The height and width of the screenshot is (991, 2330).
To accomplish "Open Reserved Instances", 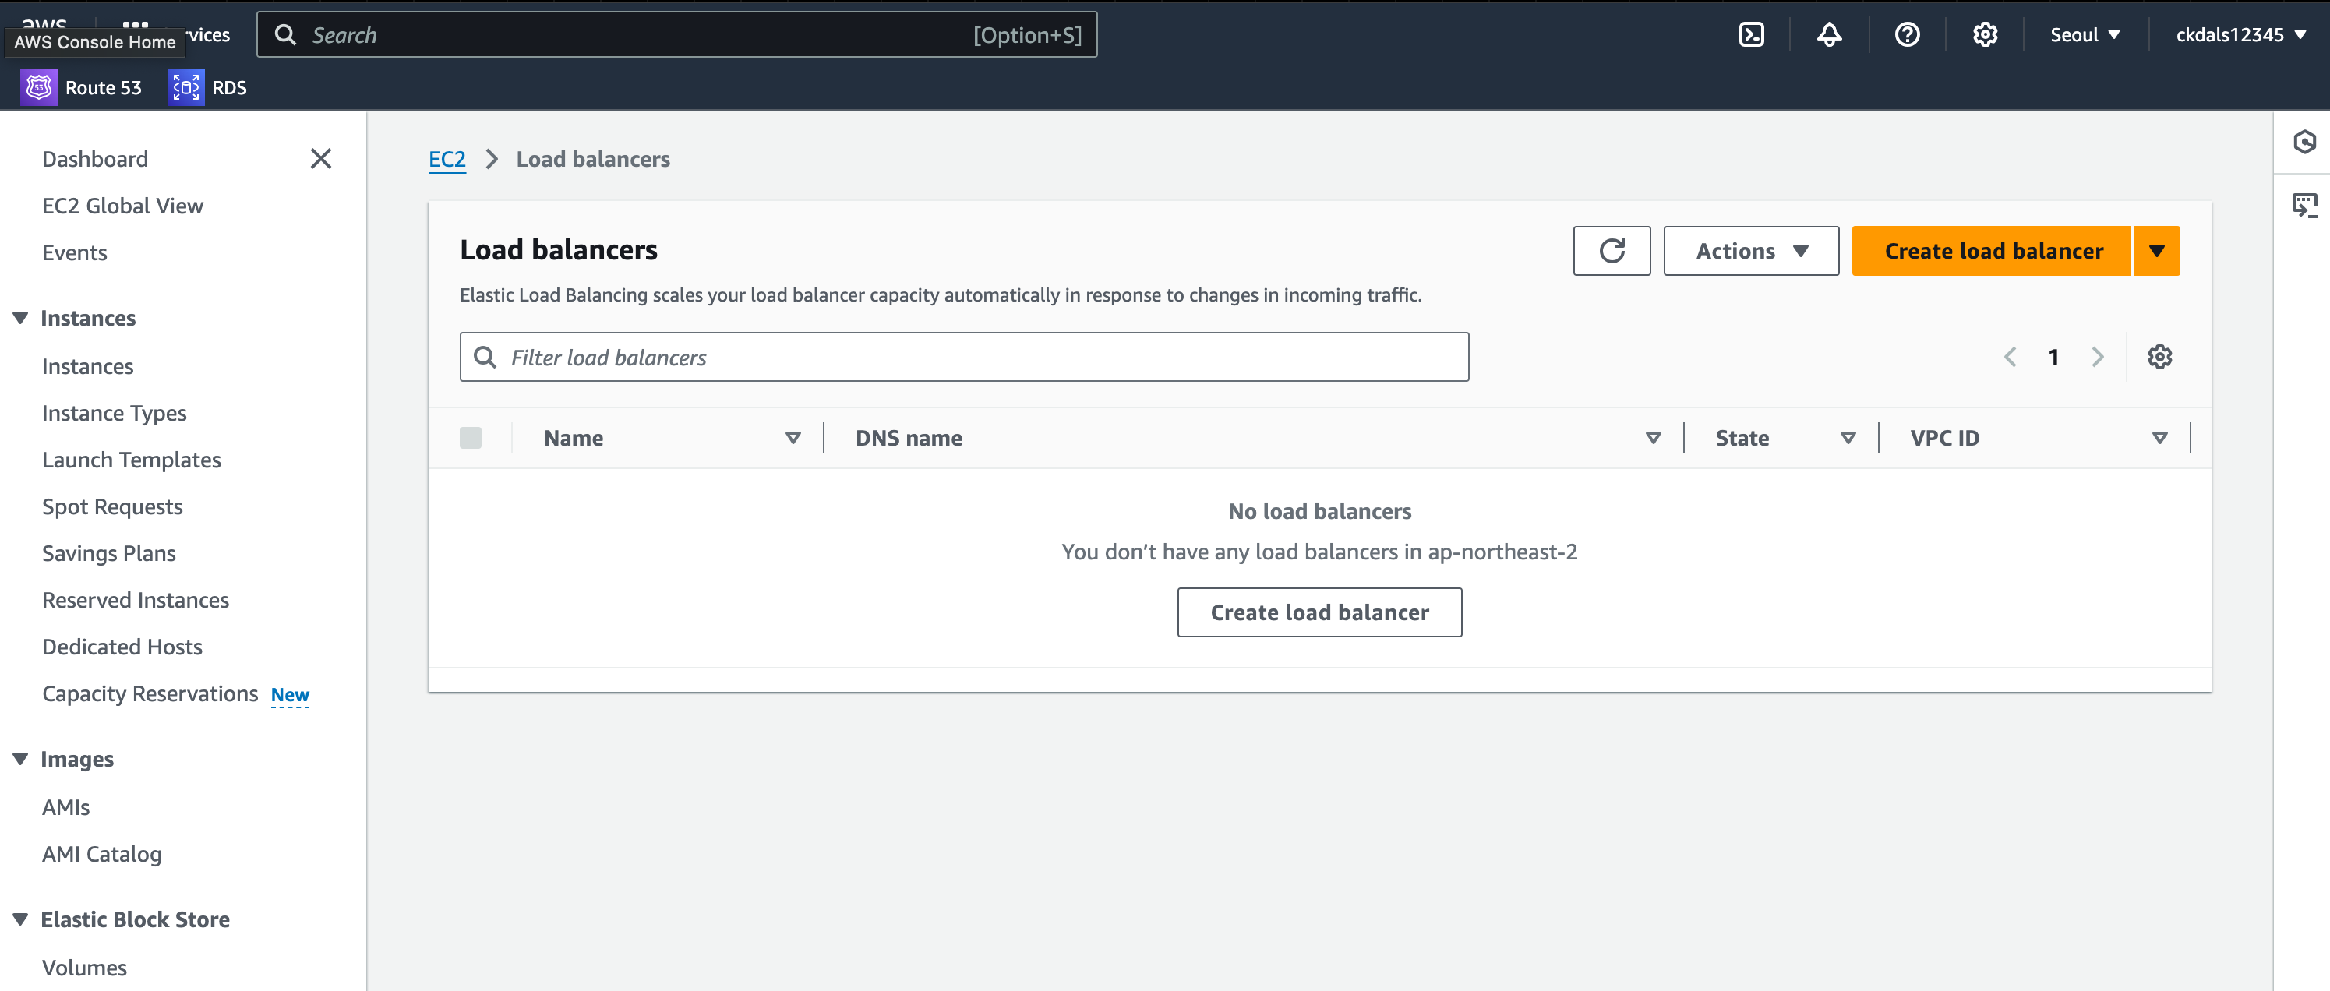I will 135,599.
